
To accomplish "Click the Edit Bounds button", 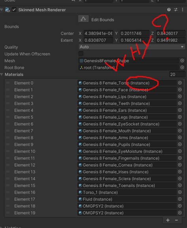I will click(x=83, y=19).
